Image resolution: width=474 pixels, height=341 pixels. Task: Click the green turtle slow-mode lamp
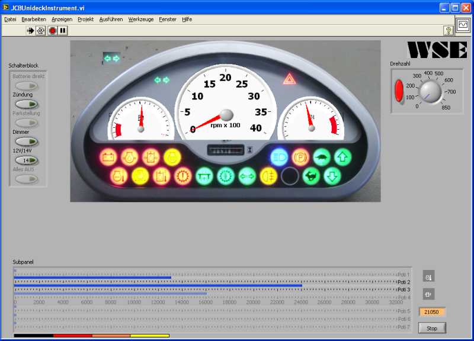coord(322,157)
